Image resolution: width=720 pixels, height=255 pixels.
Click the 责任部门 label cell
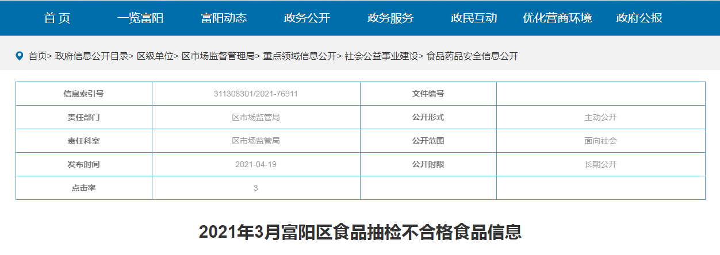pos(84,117)
